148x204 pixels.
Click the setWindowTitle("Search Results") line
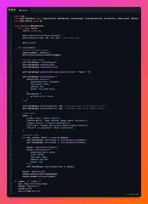(x=42, y=35)
